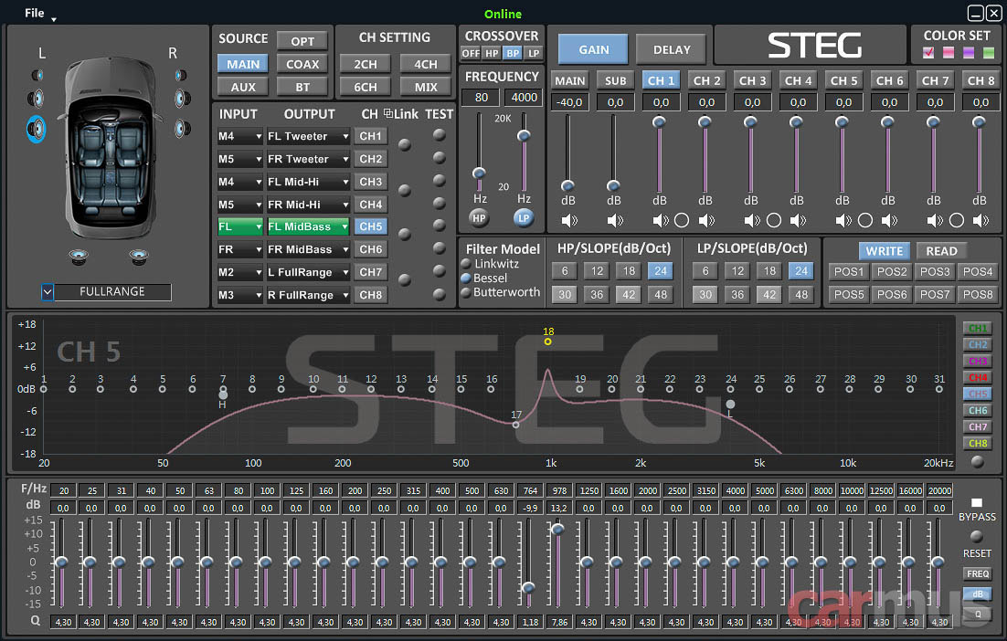Open the L FullRange output dropdown

pos(308,272)
